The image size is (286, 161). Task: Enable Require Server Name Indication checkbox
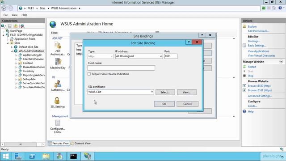click(89, 74)
